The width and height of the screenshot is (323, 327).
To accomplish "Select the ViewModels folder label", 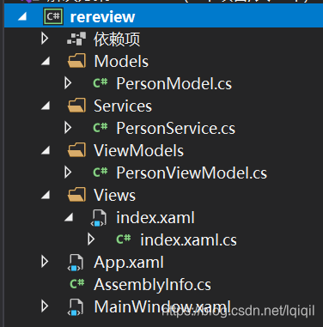I will (139, 150).
